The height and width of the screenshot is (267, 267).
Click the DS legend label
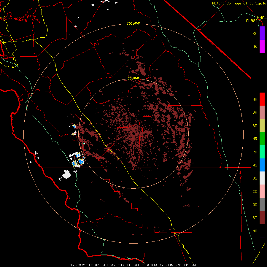pos(255,178)
